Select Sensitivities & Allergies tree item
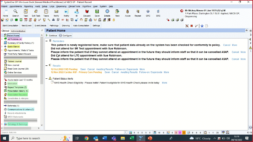The height and width of the screenshot is (142, 253). [x=18, y=99]
